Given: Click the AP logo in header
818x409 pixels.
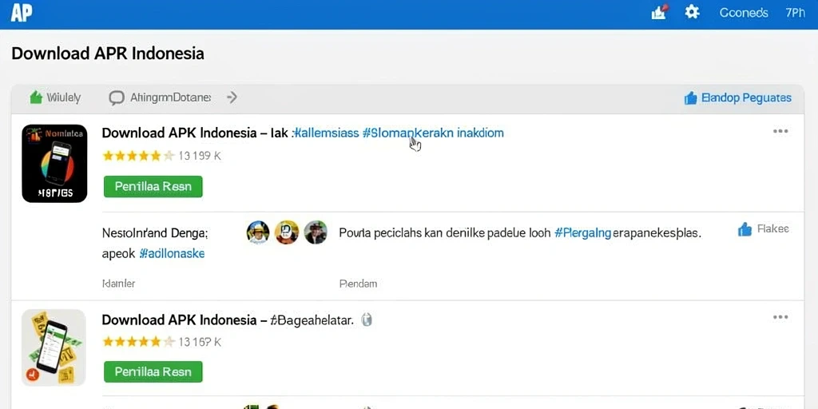Looking at the screenshot, I should 22,13.
